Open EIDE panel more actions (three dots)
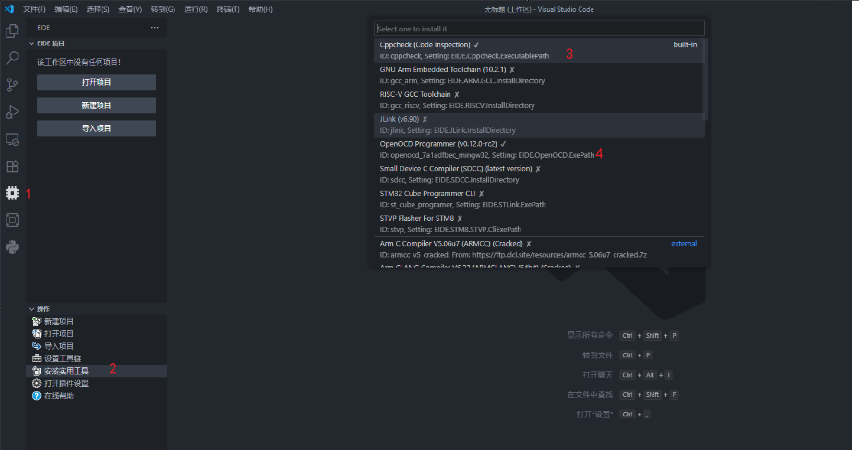This screenshot has width=859, height=450. (155, 28)
